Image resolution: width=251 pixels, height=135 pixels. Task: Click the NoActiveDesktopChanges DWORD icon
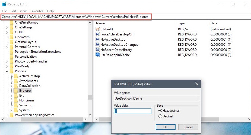click(98, 44)
